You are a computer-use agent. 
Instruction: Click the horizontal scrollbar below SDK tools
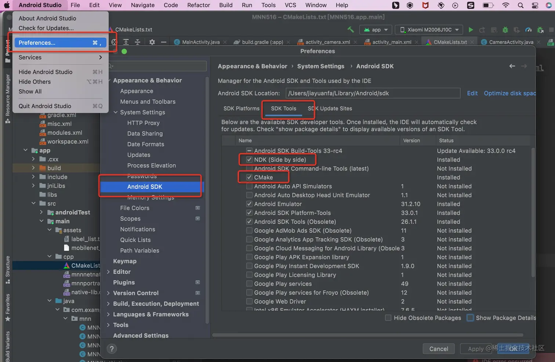[x=368, y=335]
